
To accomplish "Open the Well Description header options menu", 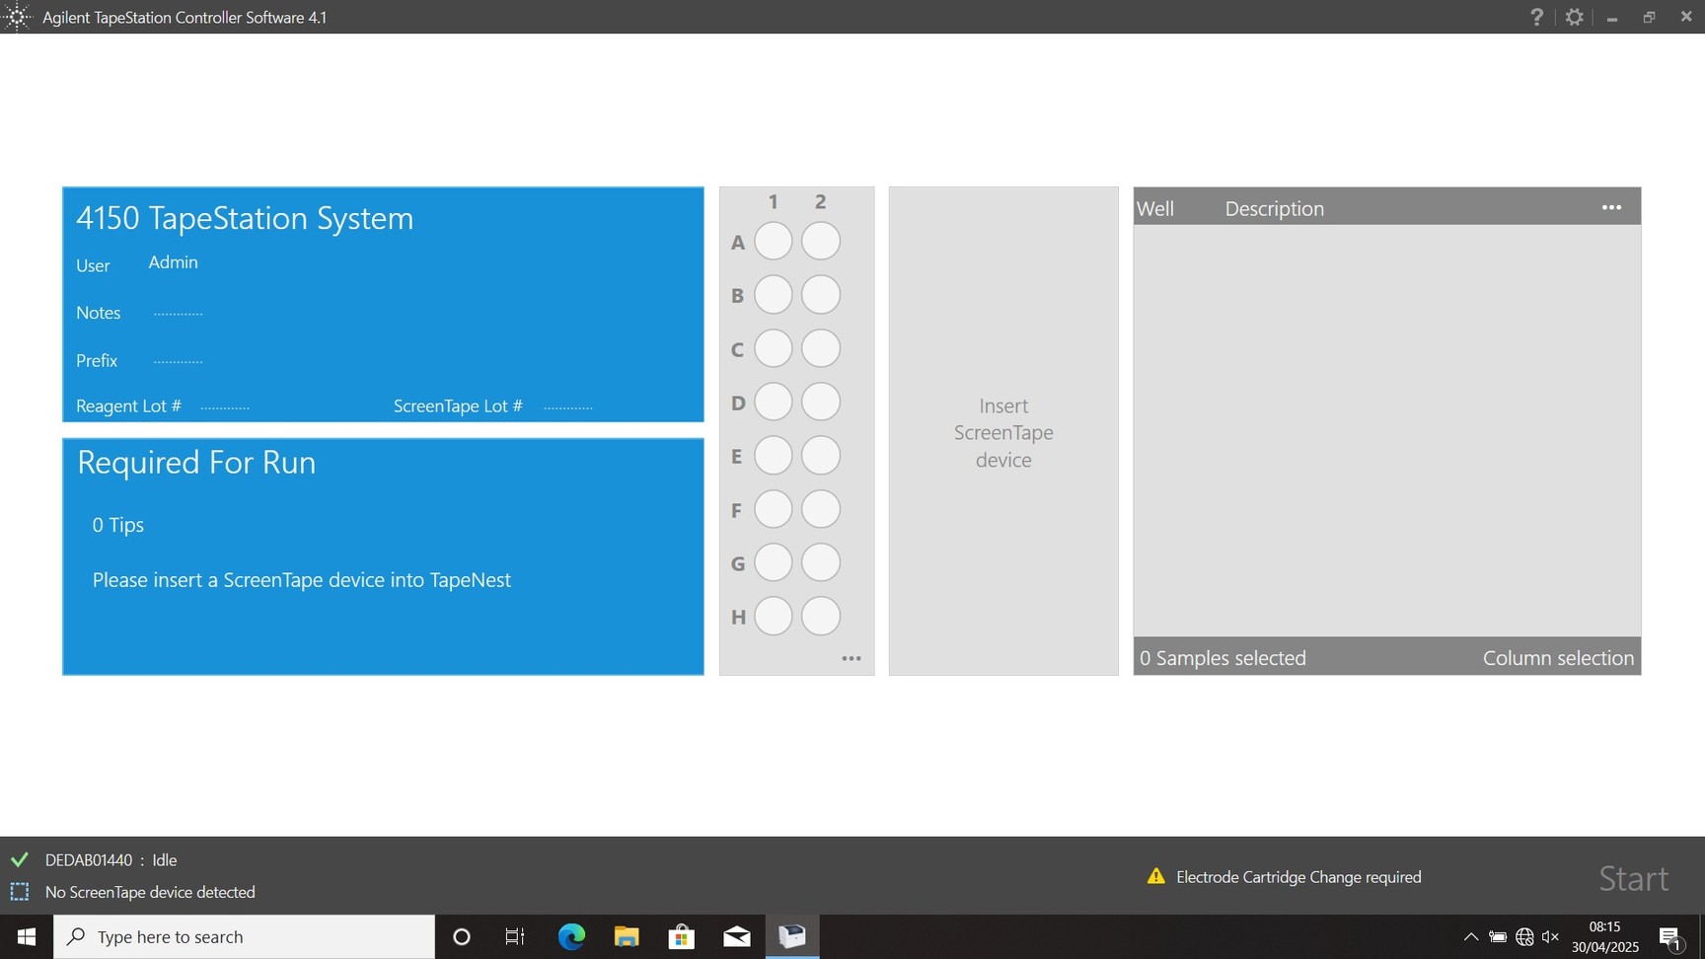I will pos(1612,207).
